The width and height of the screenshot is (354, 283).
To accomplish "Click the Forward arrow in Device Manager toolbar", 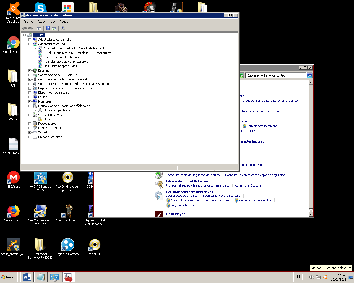I will (31, 28).
